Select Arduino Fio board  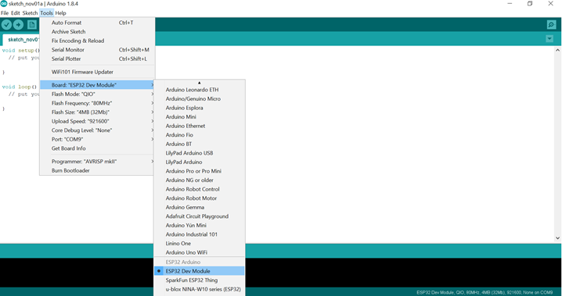(200, 135)
